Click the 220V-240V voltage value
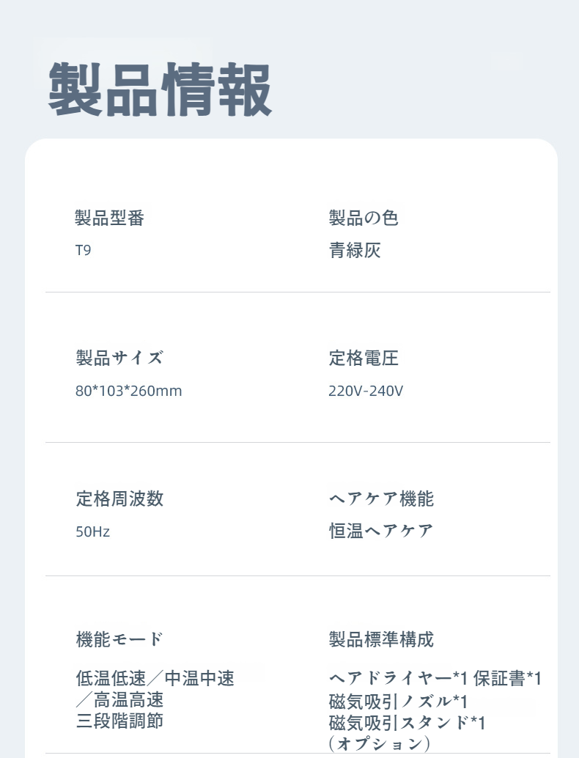The width and height of the screenshot is (579, 758). coord(366,391)
